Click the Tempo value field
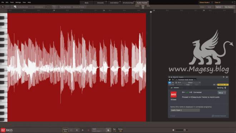Image resolution: width=236 pixels, height=133 pixels. [120, 130]
